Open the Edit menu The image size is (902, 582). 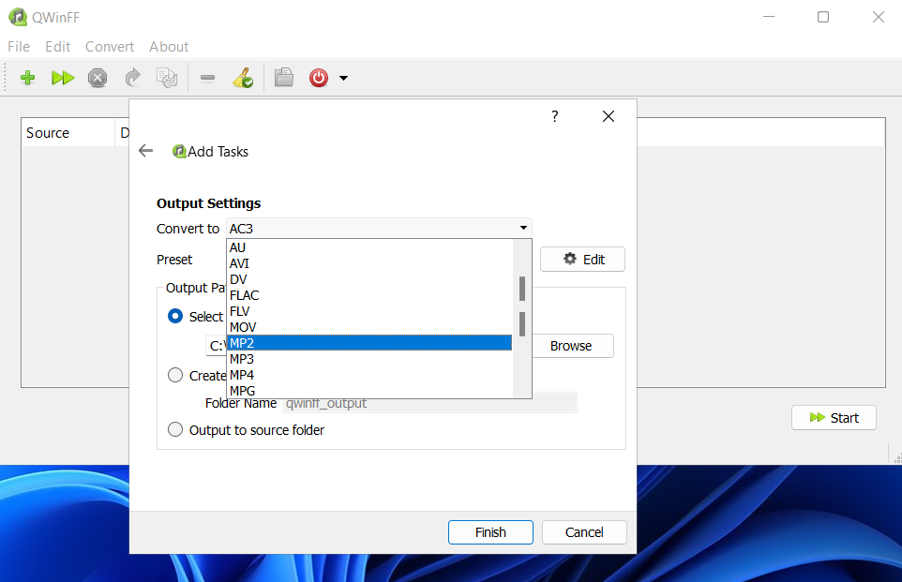click(57, 47)
